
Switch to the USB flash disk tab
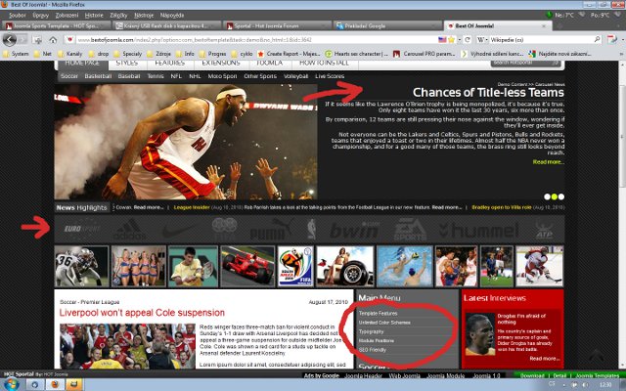click(166, 25)
